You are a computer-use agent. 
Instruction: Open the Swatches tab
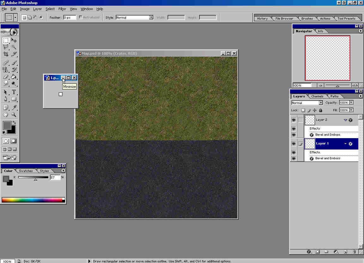pos(26,171)
